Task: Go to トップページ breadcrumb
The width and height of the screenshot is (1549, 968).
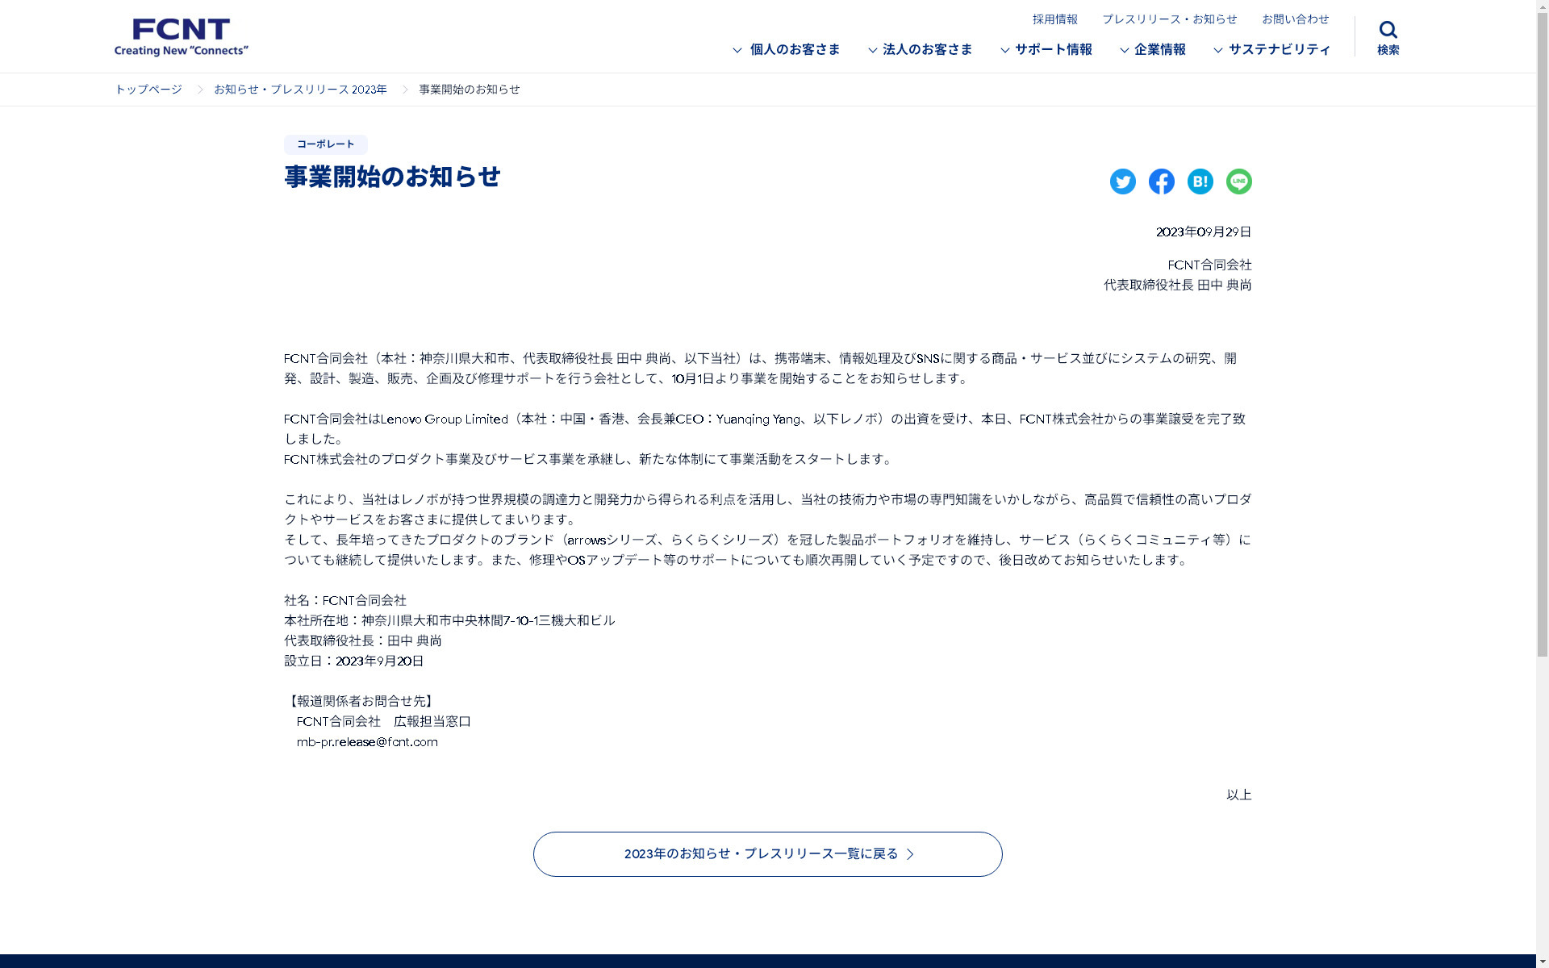Action: click(148, 90)
